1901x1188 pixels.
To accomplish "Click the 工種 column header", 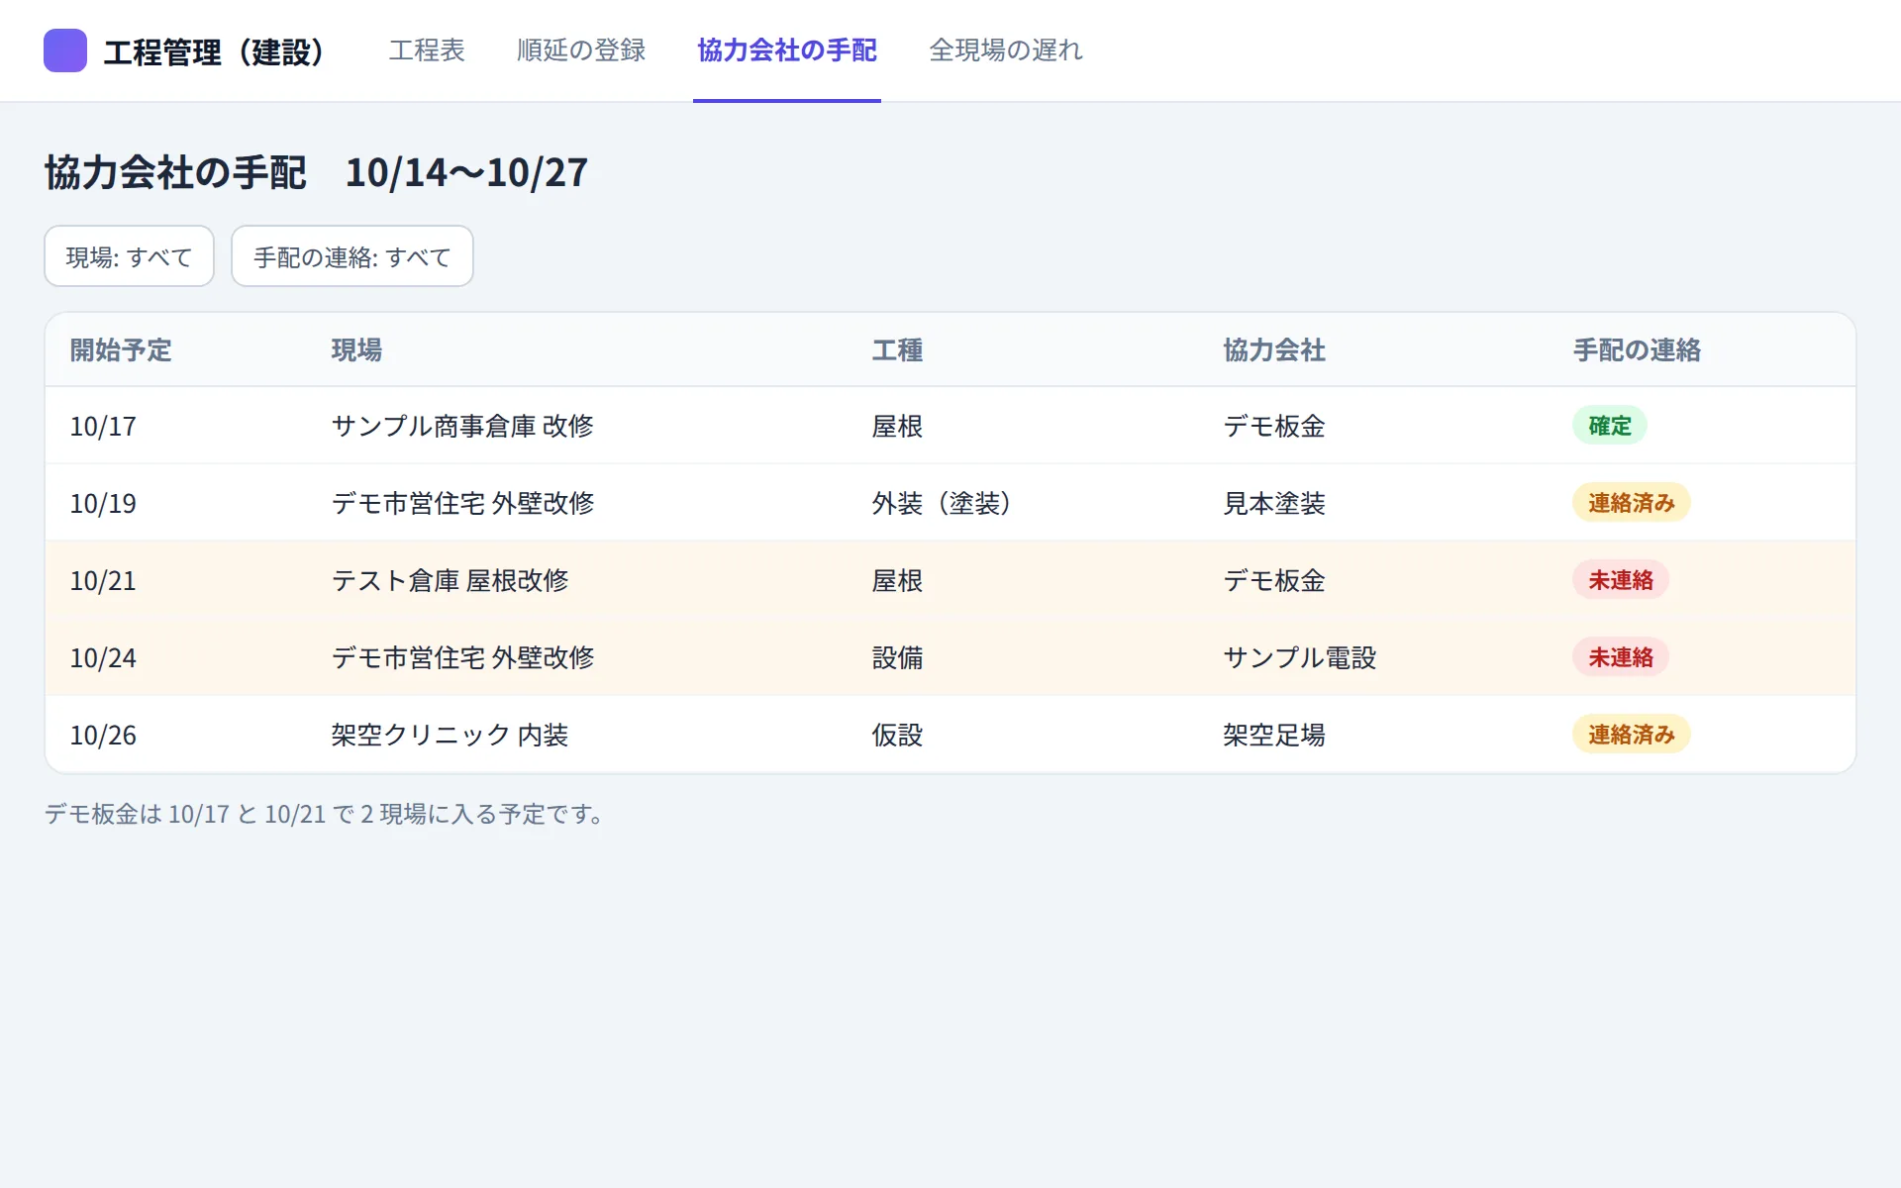I will [x=897, y=350].
